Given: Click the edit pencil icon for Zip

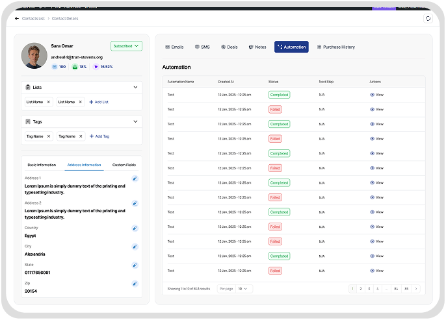Looking at the screenshot, I should pos(135,284).
